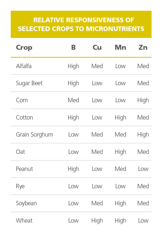Image resolution: width=163 pixels, height=238 pixels.
Task: Select the Mn column header
Action: [120, 47]
